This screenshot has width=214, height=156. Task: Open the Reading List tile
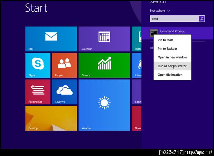38,92
